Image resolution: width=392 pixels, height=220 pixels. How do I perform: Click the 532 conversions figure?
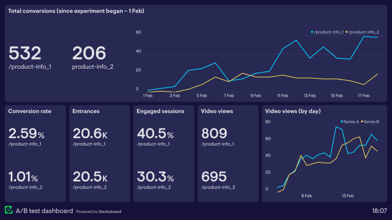[x=25, y=53]
